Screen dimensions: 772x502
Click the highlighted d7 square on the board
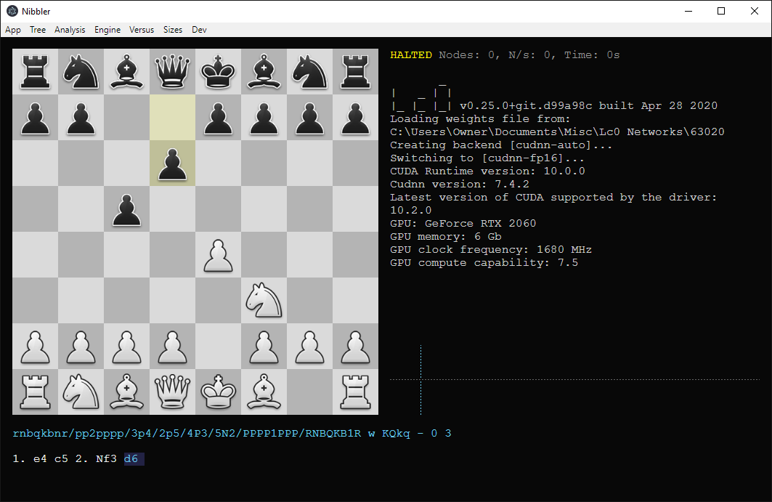172,116
